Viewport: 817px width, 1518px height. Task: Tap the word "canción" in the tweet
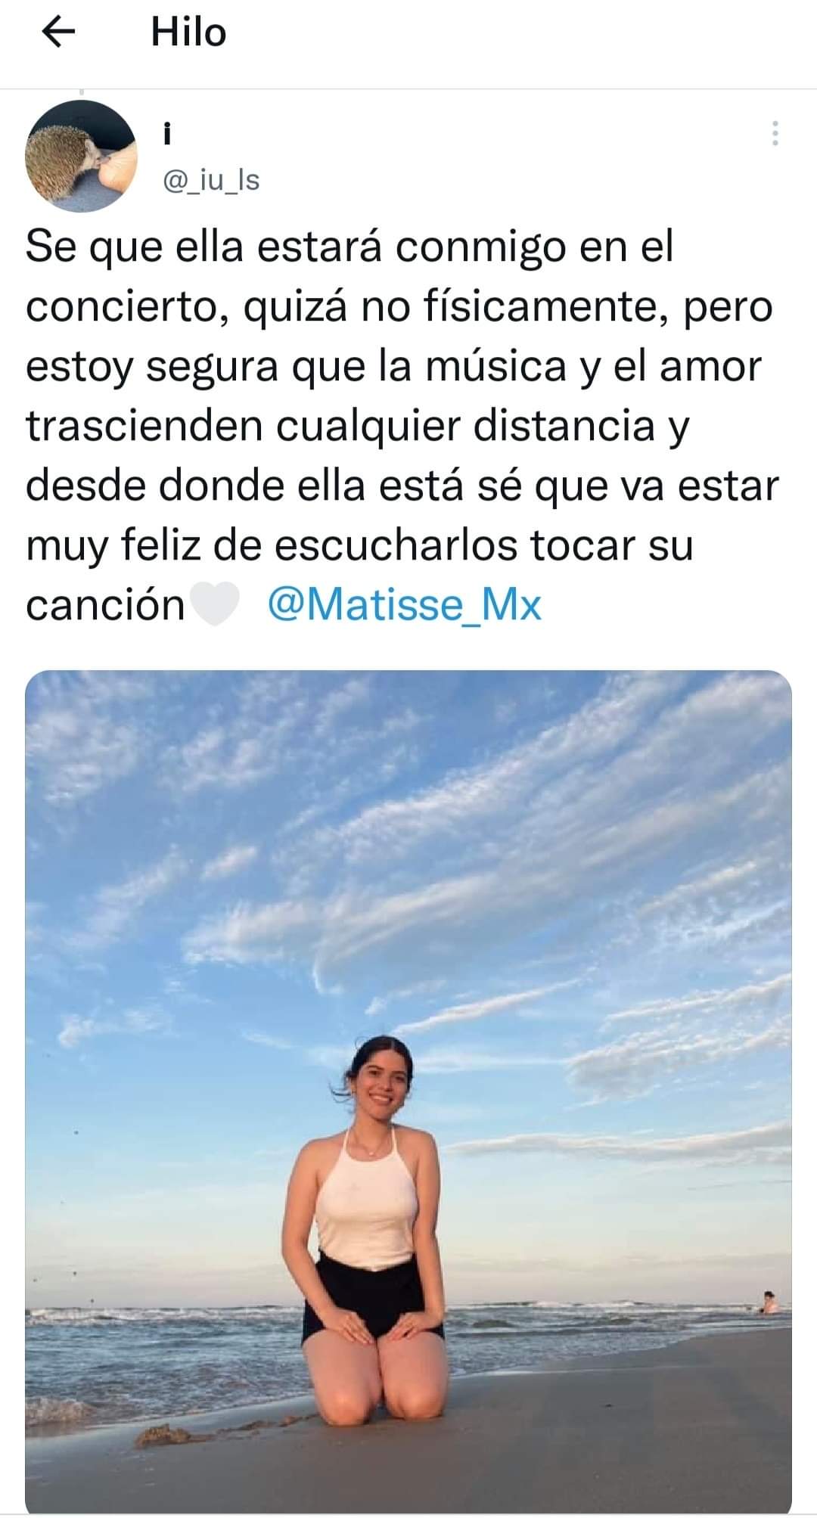pos(105,605)
